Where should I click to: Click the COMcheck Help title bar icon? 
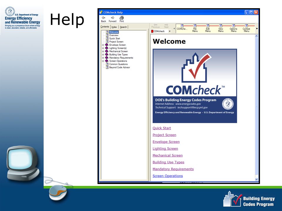click(x=101, y=12)
